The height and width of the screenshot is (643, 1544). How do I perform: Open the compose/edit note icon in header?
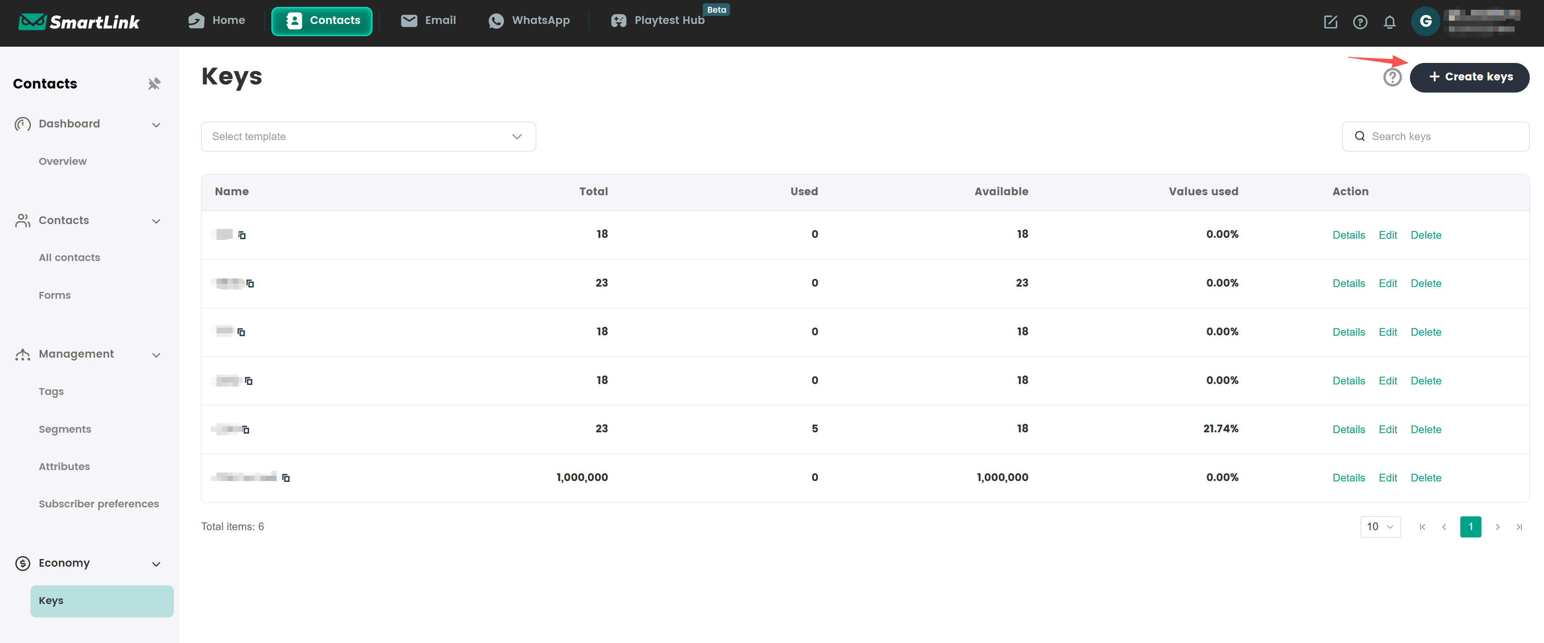1330,22
